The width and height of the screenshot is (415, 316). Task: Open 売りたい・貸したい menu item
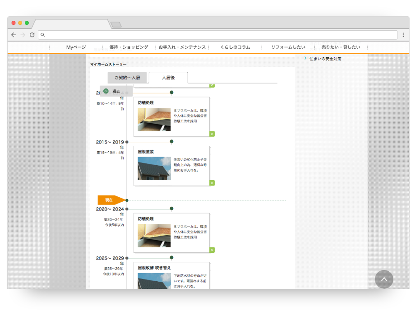click(341, 47)
